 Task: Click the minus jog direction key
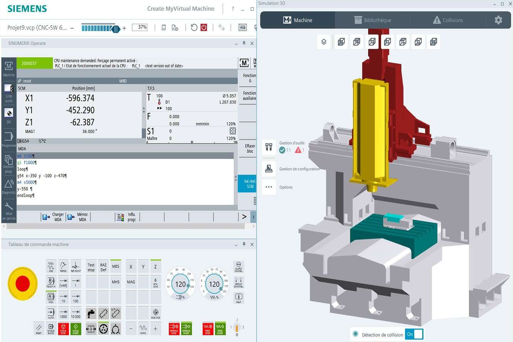131,328
